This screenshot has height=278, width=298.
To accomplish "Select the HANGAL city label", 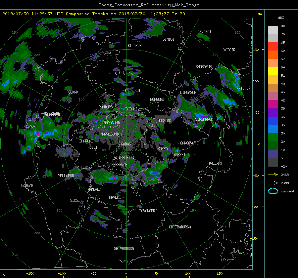I will pos(93,189).
